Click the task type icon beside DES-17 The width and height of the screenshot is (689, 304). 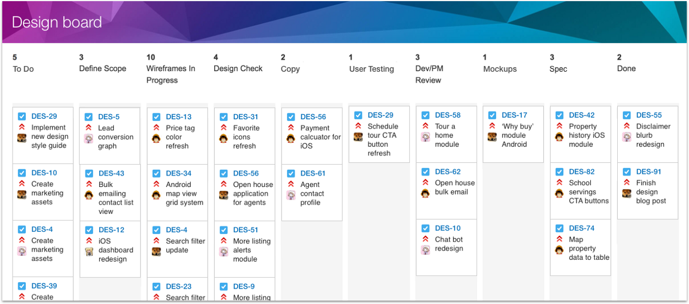click(492, 115)
